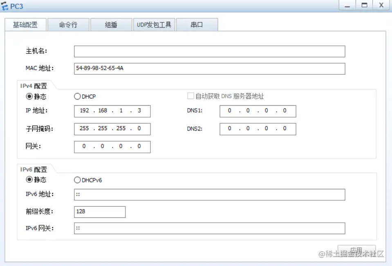Viewport: 392px width, 266px height.
Task: Focus the 主机名 input field
Action: (210, 51)
